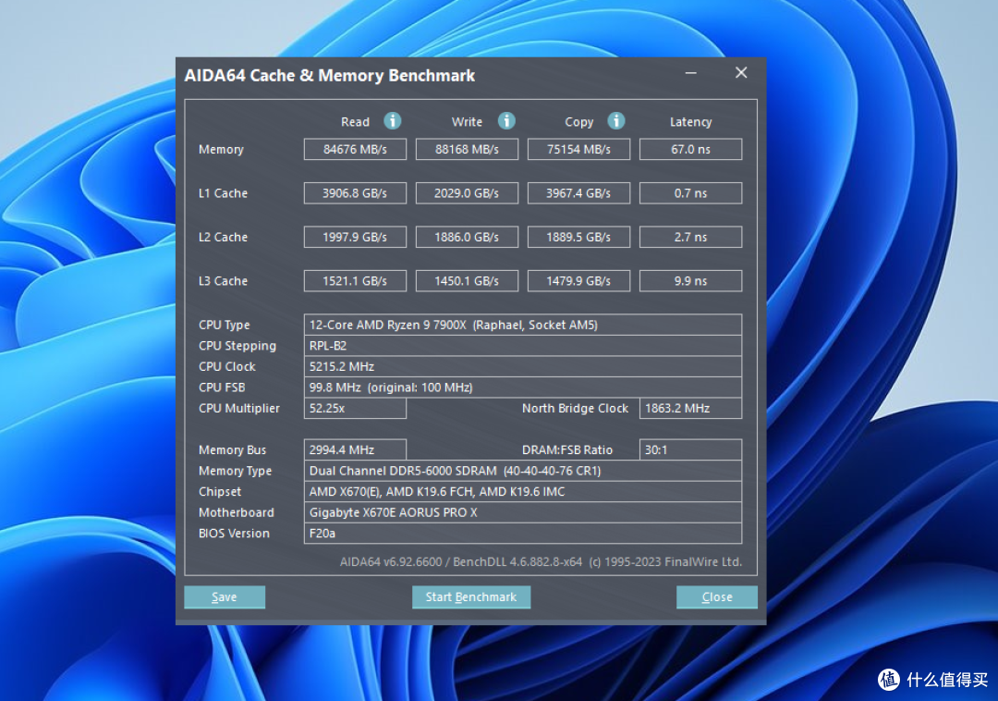Click L2 Cache latency 2.7 ns
Image resolution: width=998 pixels, height=701 pixels.
coord(690,238)
